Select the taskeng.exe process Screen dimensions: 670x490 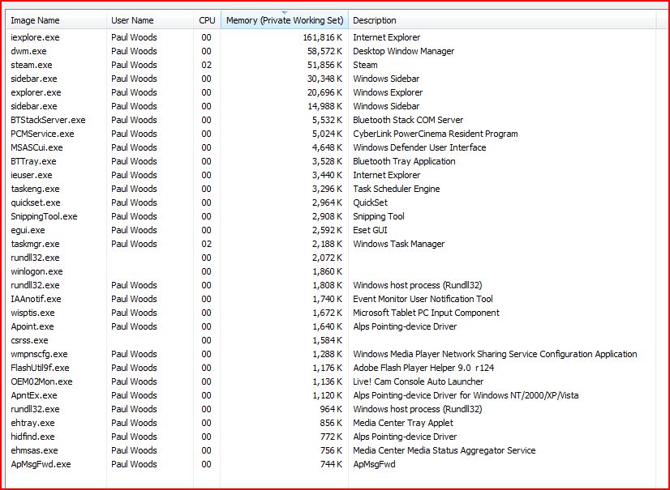[x=35, y=189]
